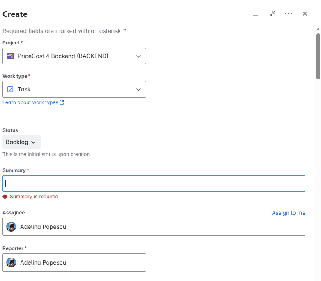321x281 pixels.
Task: Click the PriceCast 4 Backend (BACKEND) project name
Action: point(63,56)
